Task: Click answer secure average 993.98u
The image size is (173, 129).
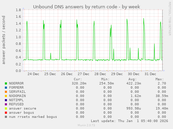Action: click(x=134, y=108)
